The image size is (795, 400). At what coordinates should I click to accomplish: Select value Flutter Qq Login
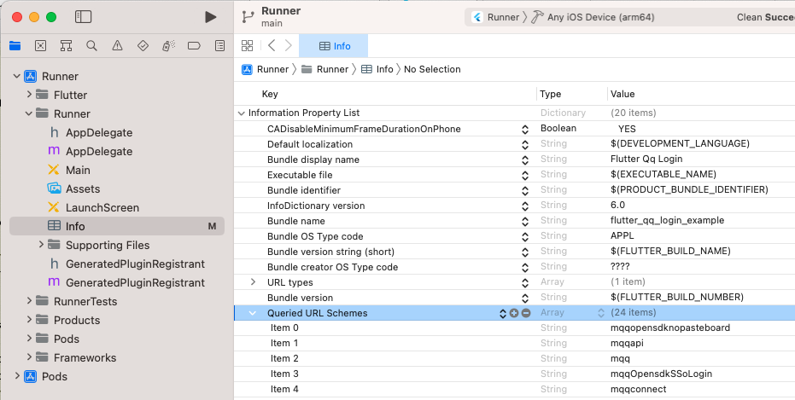click(646, 159)
